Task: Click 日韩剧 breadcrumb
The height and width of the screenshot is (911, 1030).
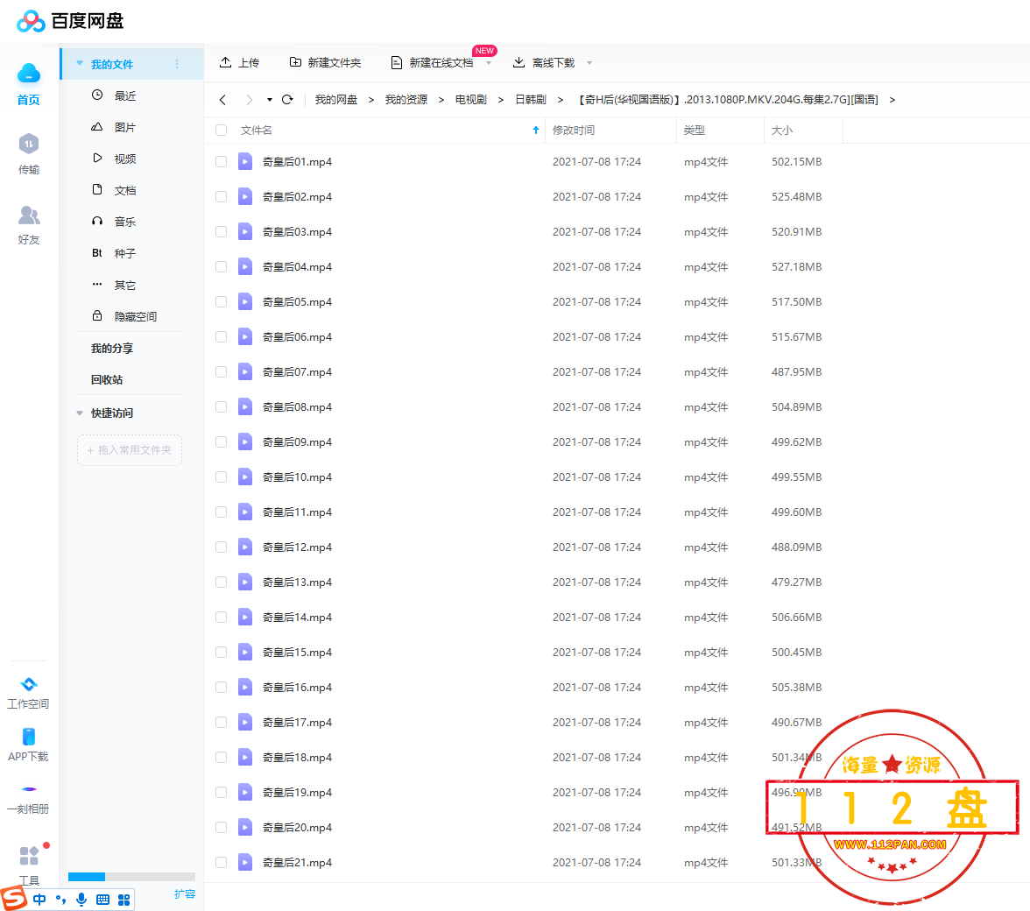Action: click(x=531, y=100)
